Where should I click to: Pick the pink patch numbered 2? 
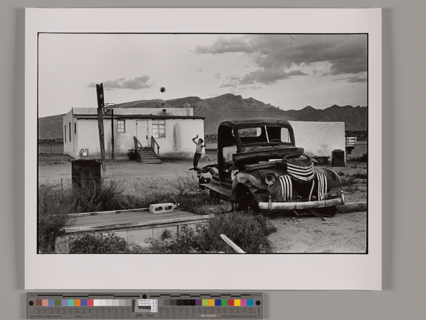[45, 303]
